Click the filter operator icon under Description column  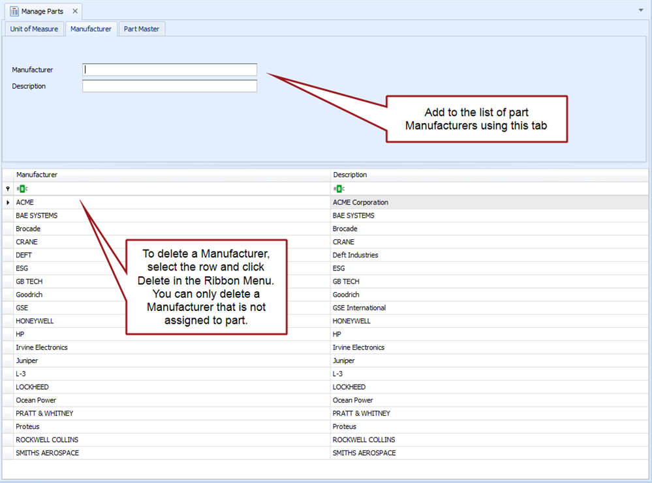(x=338, y=188)
